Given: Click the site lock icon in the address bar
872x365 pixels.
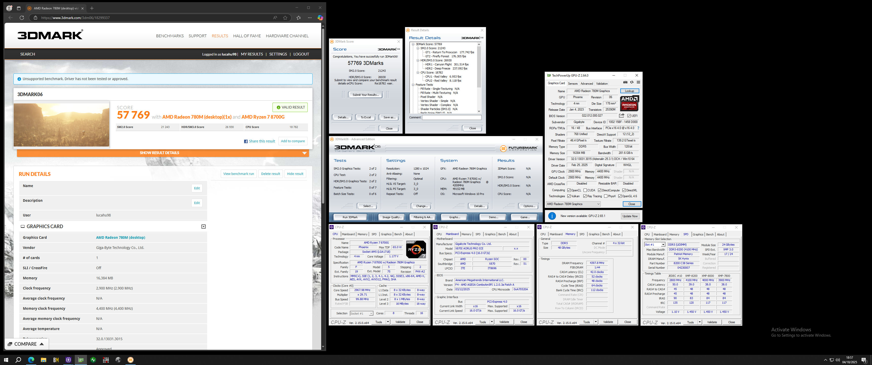Looking at the screenshot, I should 35,17.
